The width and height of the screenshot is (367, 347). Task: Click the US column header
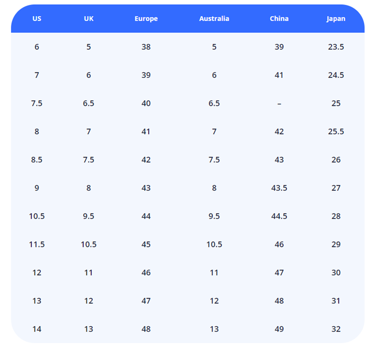(x=37, y=19)
